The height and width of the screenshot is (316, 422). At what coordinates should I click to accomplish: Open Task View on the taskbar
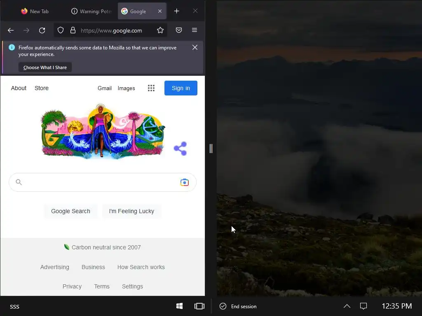199,306
